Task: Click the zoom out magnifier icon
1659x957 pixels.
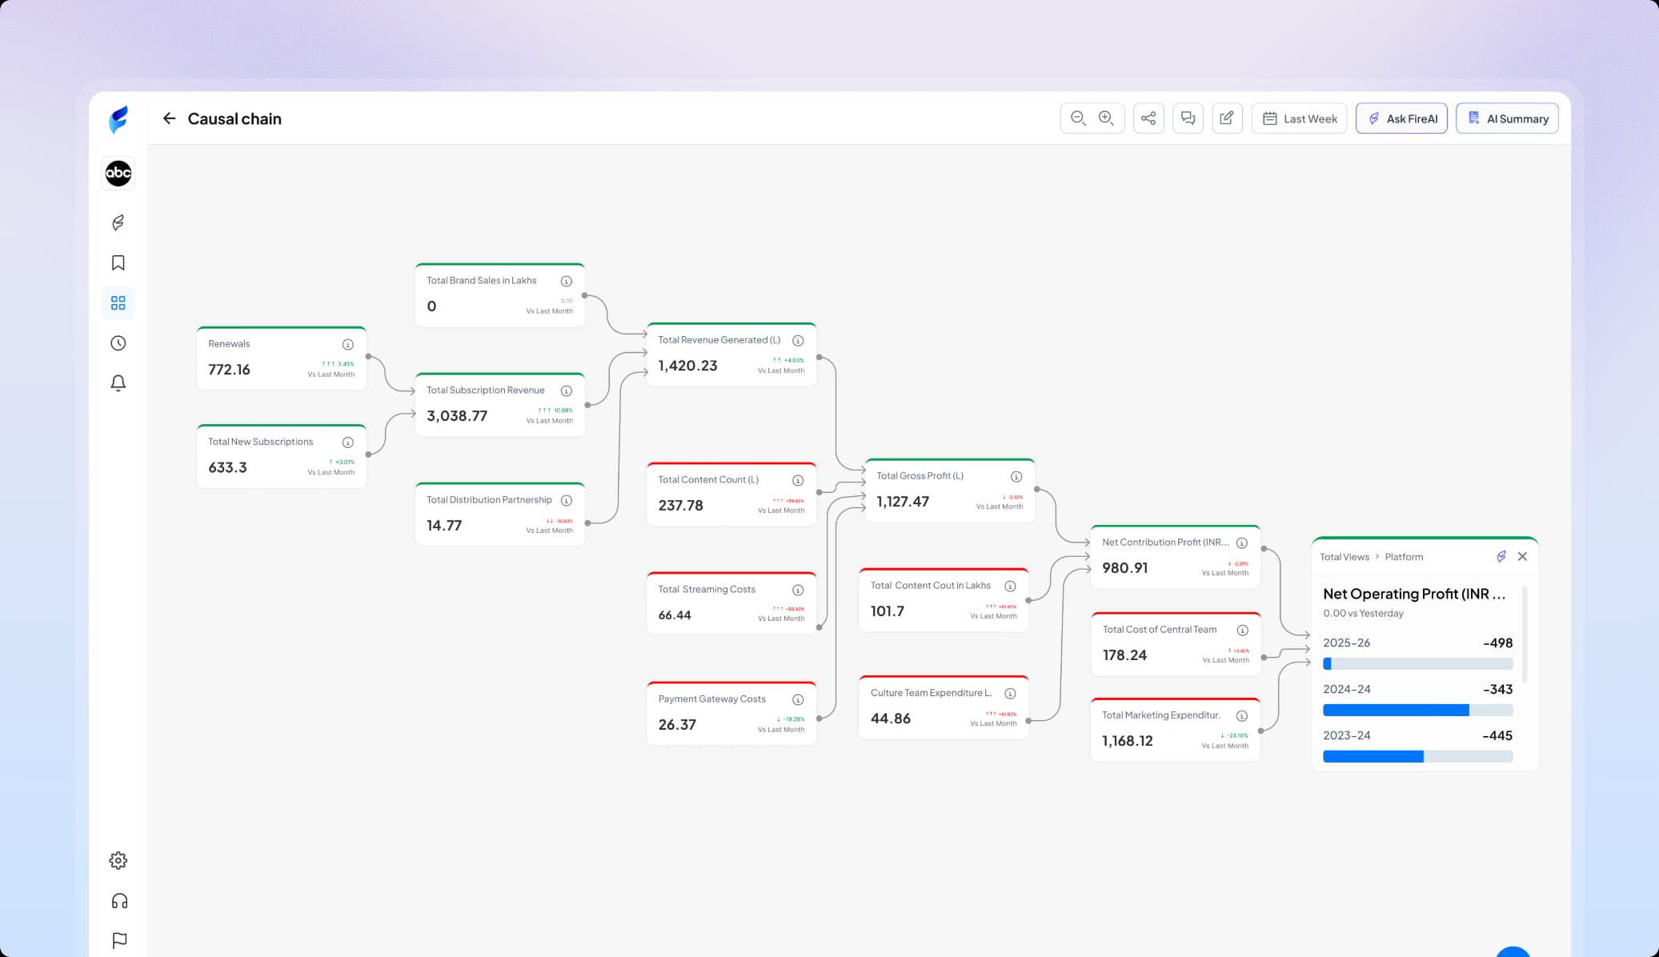Action: 1078,118
